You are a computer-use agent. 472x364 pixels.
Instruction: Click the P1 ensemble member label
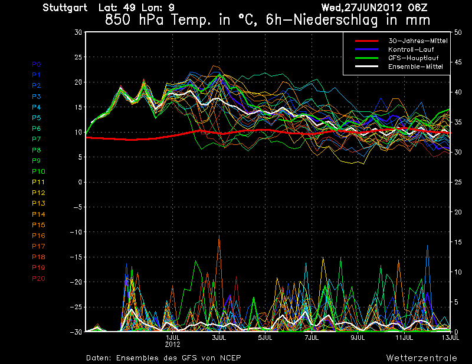pyautogui.click(x=36, y=75)
